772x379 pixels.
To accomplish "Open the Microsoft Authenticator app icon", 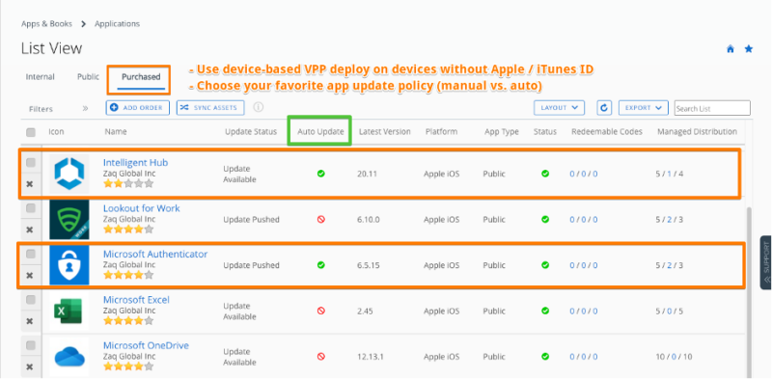I will [69, 265].
